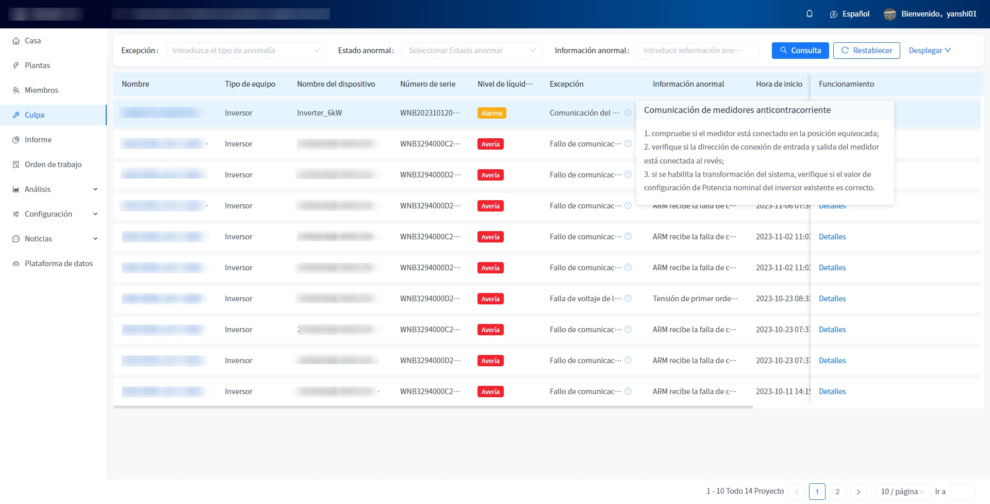Focus the Información anormal input field
The height and width of the screenshot is (504, 990).
(x=698, y=51)
